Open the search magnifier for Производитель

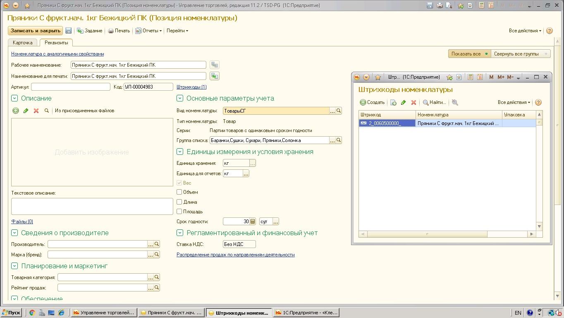(x=157, y=244)
